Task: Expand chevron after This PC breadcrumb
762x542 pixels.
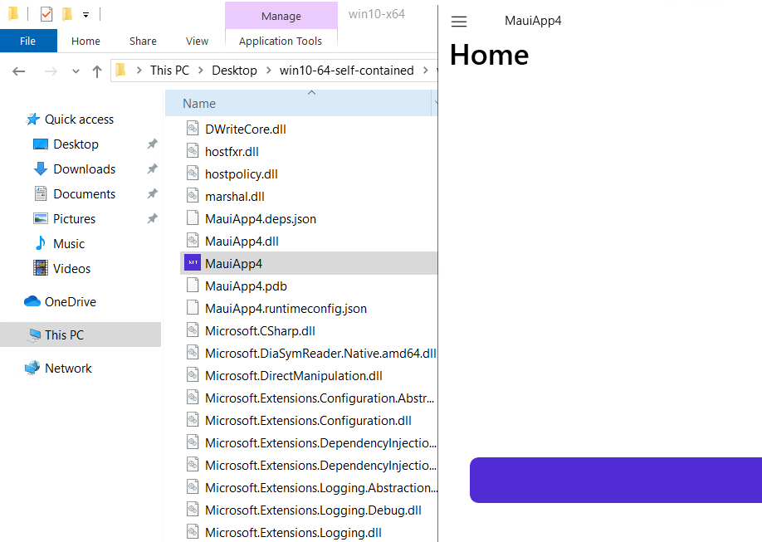Action: pos(200,71)
